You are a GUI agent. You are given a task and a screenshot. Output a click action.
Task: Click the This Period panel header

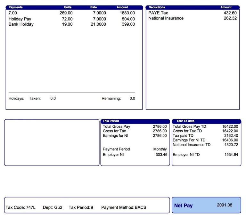coord(111,121)
